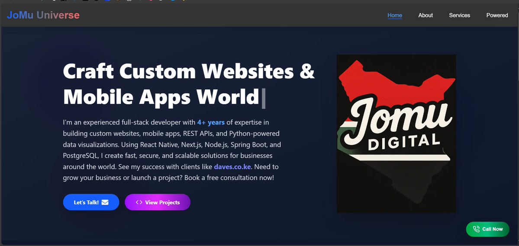The width and height of the screenshot is (519, 246).
Task: Open the About nav item
Action: pyautogui.click(x=426, y=15)
